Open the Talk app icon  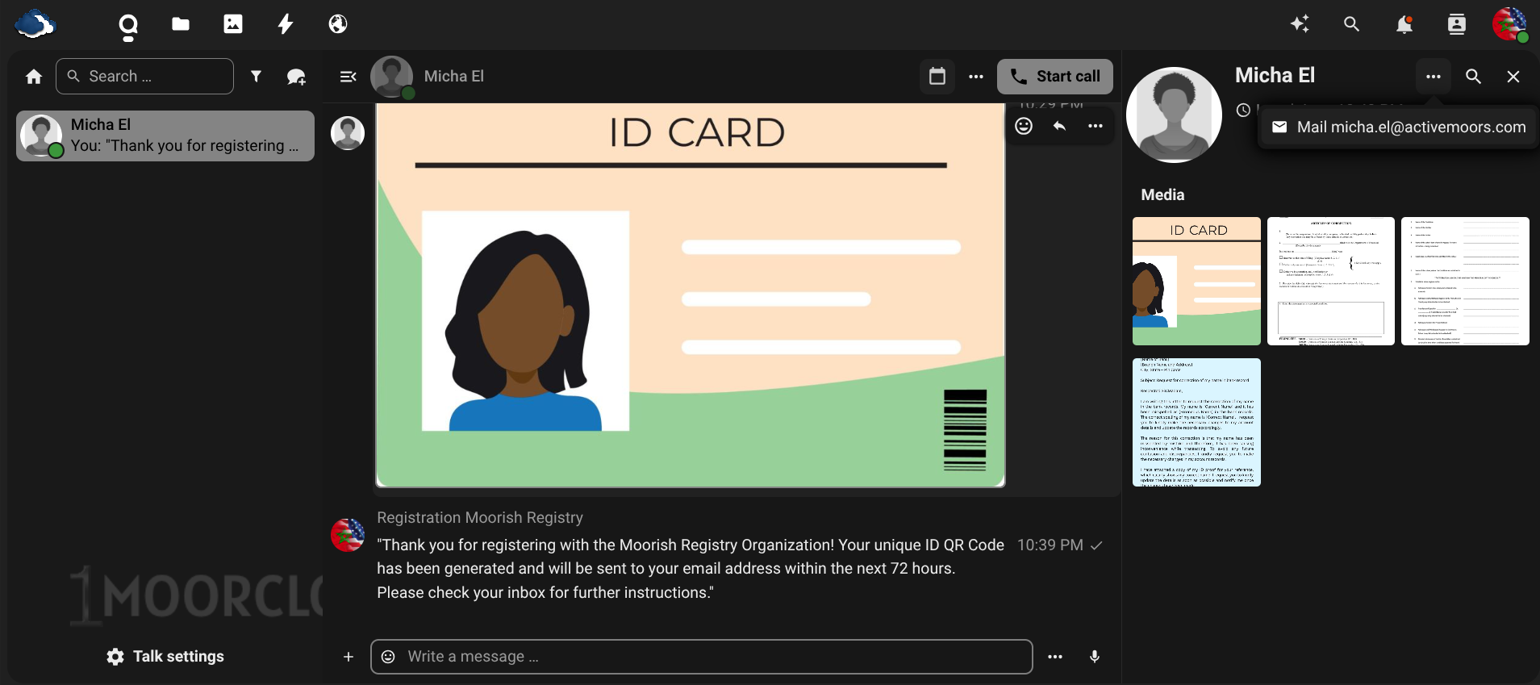pyautogui.click(x=128, y=26)
